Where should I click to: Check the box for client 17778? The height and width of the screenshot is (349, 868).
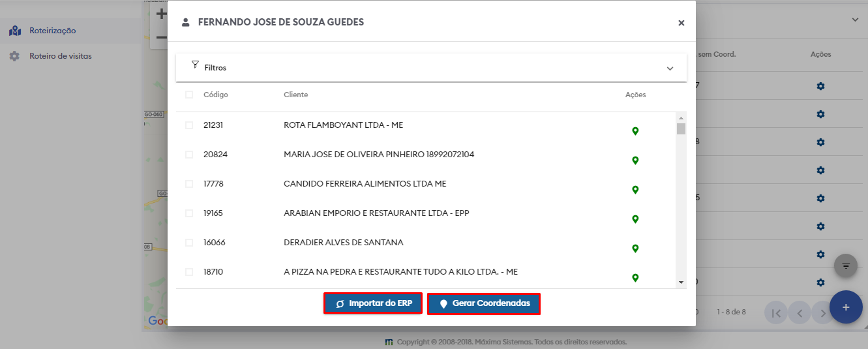[189, 184]
